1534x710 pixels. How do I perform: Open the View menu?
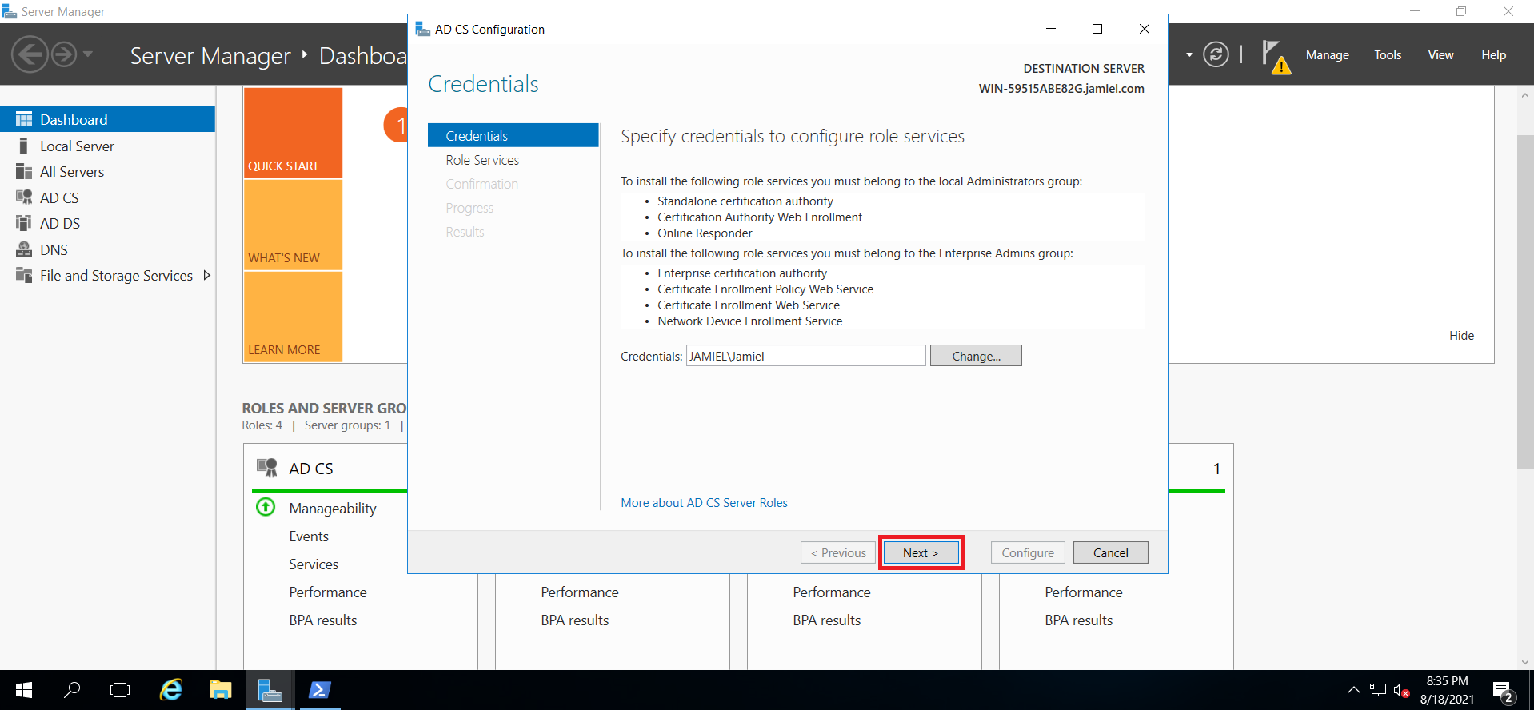coord(1440,55)
